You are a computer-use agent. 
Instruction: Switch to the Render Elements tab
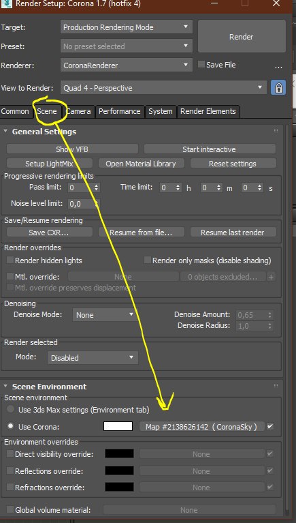click(x=208, y=111)
